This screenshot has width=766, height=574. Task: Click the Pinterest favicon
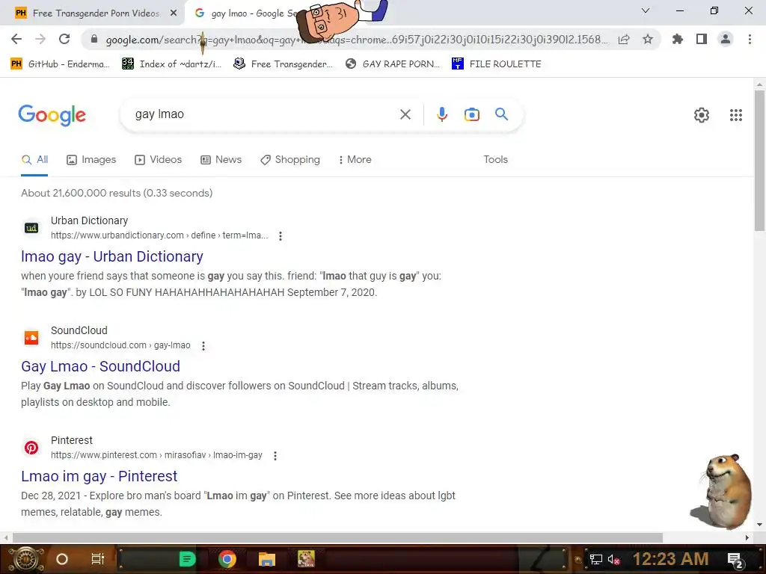(x=31, y=448)
